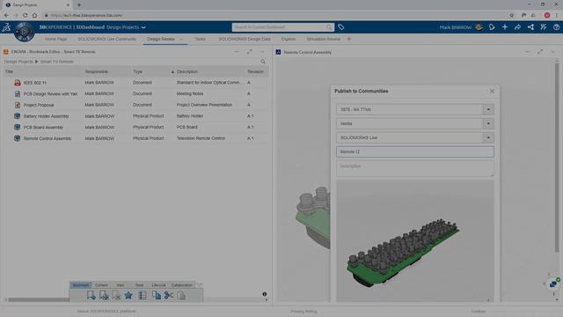Open the tools icon in the top bar

coord(544,27)
